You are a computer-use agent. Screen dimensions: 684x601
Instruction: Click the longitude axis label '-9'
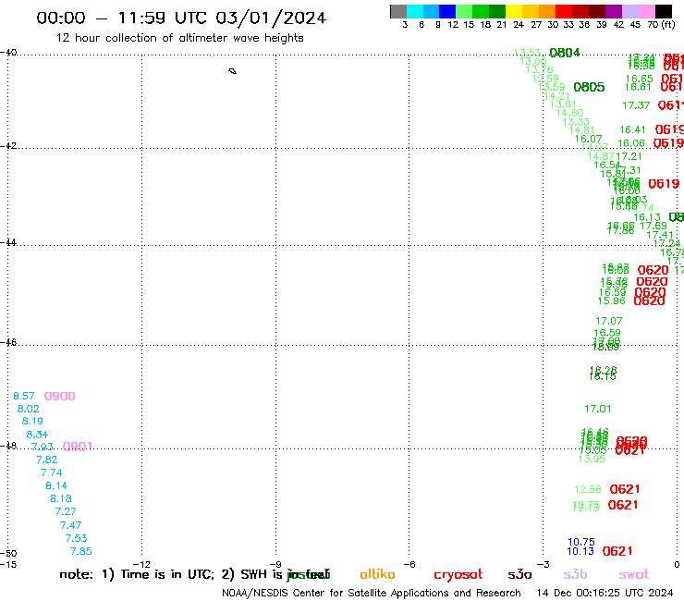point(275,564)
